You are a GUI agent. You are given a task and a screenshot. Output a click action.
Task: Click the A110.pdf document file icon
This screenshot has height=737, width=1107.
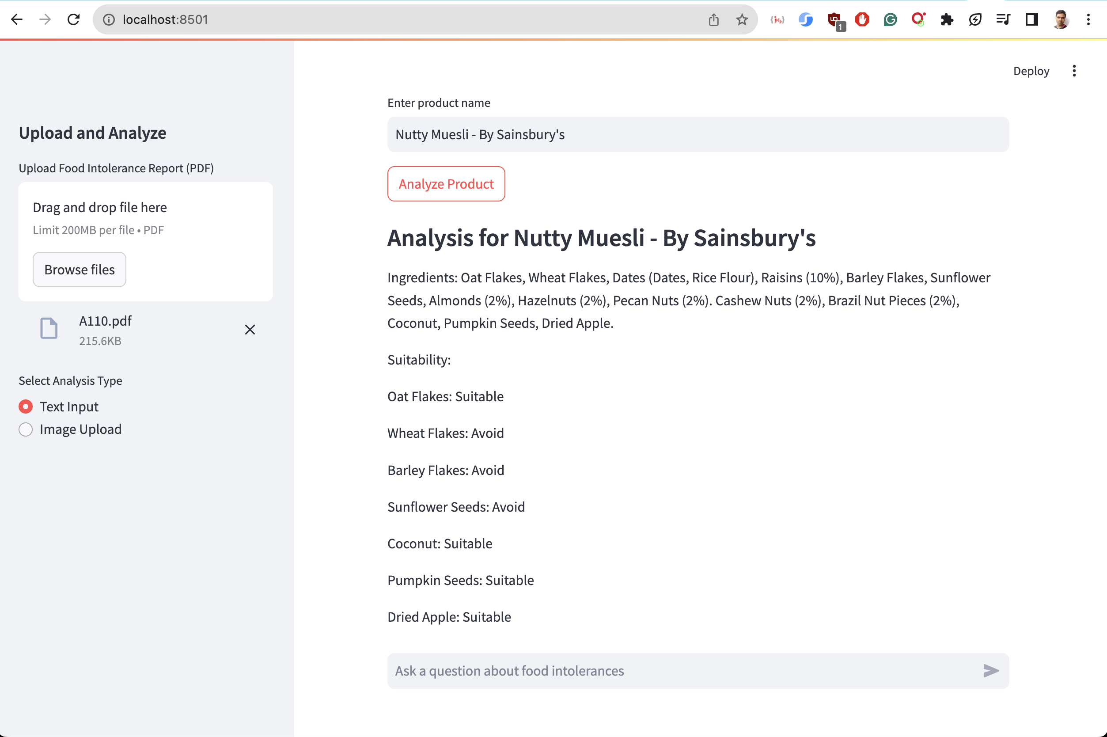coord(49,329)
